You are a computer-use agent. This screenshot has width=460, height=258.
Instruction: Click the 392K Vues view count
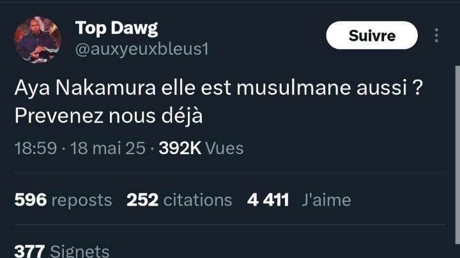point(201,148)
